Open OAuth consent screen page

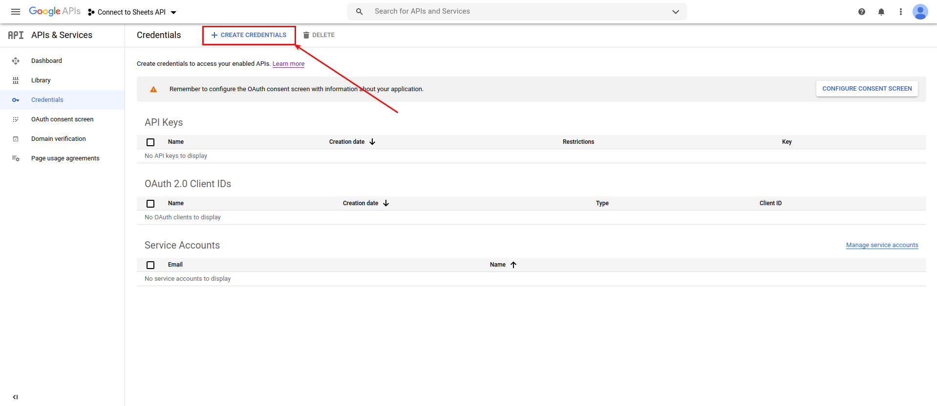coord(63,119)
